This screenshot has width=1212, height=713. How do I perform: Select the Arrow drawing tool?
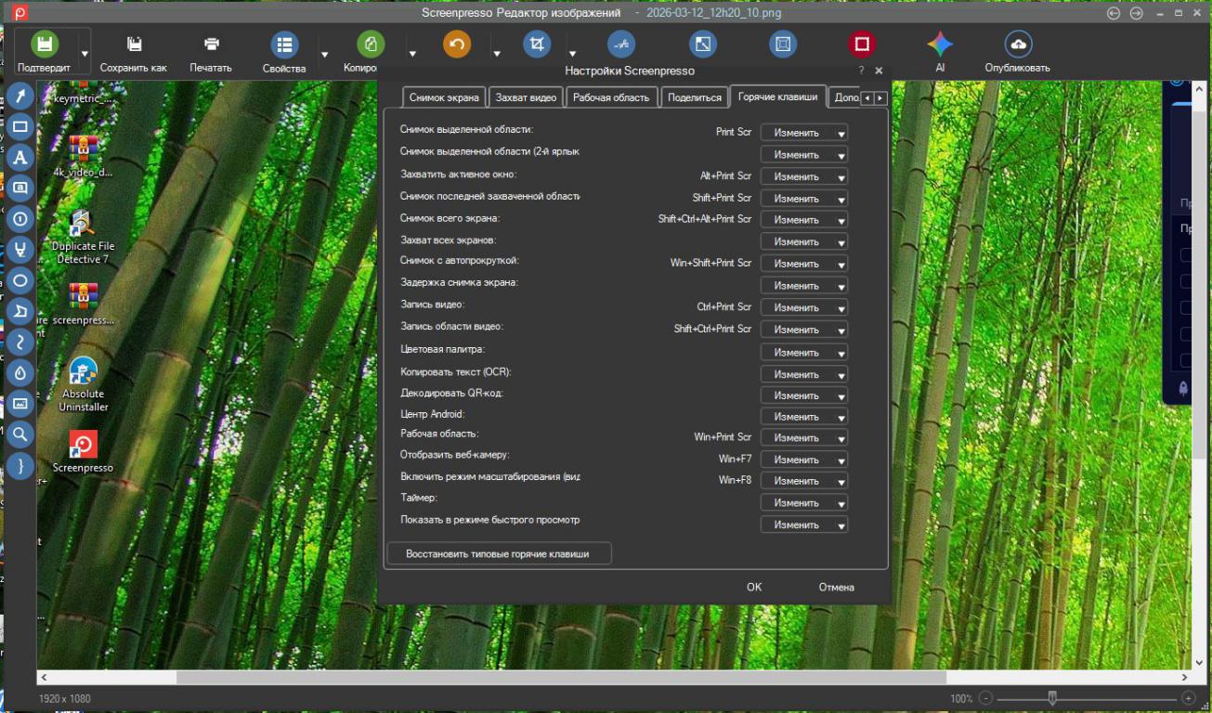tap(20, 97)
